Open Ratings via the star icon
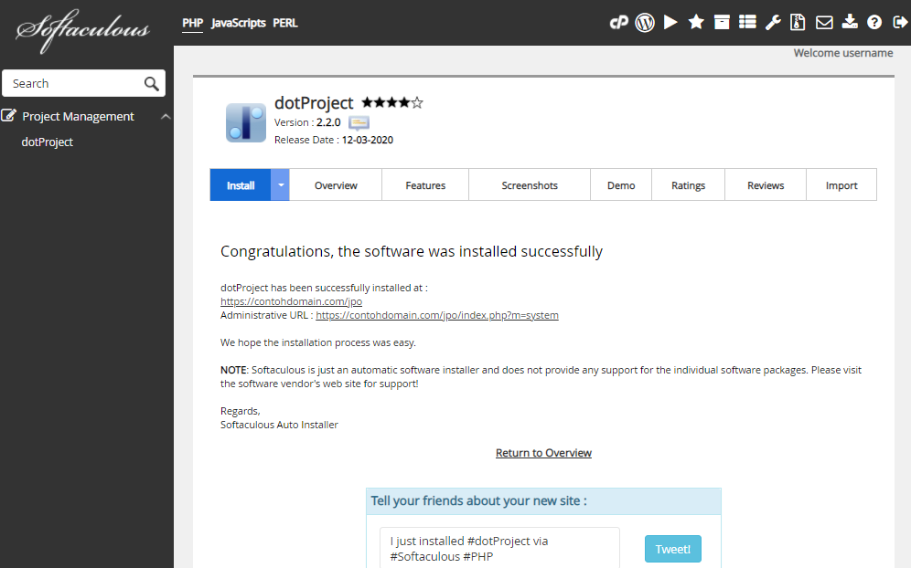The width and height of the screenshot is (911, 568). tap(696, 22)
